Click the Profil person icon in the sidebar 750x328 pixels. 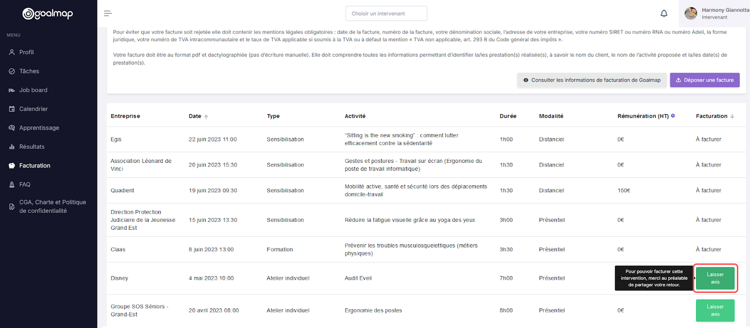pyautogui.click(x=12, y=52)
